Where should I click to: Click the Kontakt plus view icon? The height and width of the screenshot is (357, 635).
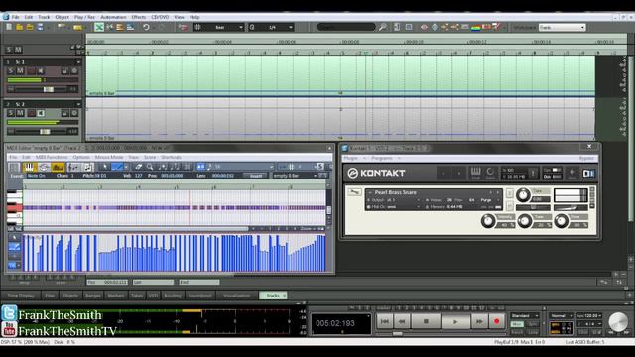tap(571, 173)
